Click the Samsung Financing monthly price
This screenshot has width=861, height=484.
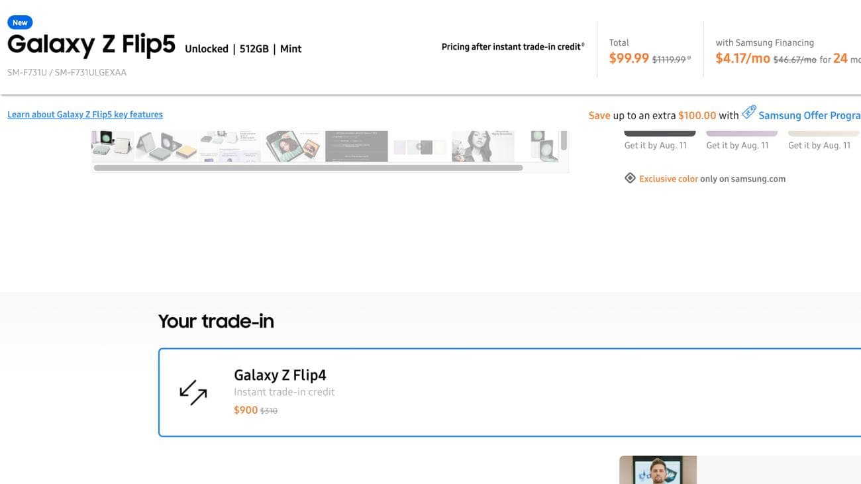742,58
